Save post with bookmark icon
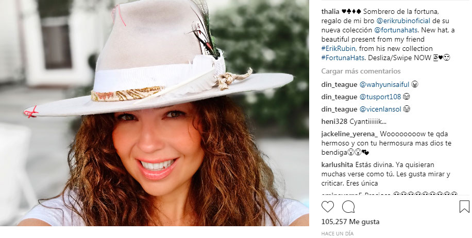The width and height of the screenshot is (472, 238). click(x=464, y=207)
